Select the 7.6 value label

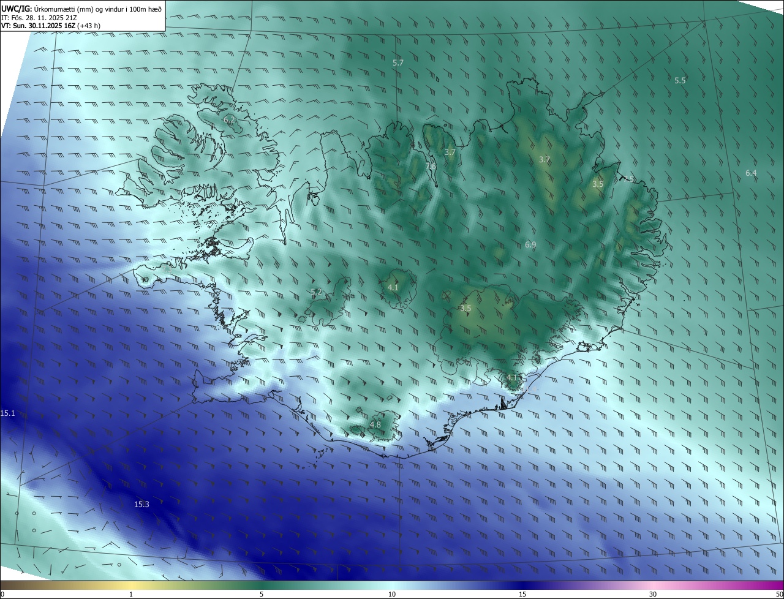pyautogui.click(x=431, y=166)
